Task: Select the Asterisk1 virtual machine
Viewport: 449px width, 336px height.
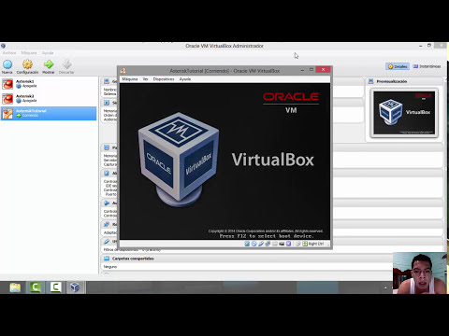Action: 49,84
